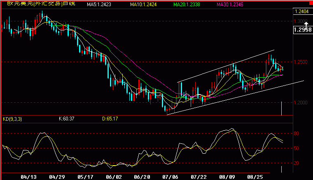
Task: Click the KD axis level 80
Action: click(x=296, y=134)
